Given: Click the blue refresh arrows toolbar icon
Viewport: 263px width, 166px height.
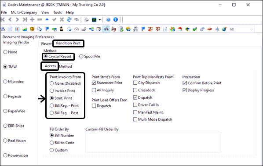Looking at the screenshot, I should [69, 20].
